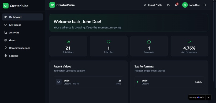This screenshot has width=216, height=103.
Task: Click the video icon beside budy in Recent Videos
Action: coord(59,82)
